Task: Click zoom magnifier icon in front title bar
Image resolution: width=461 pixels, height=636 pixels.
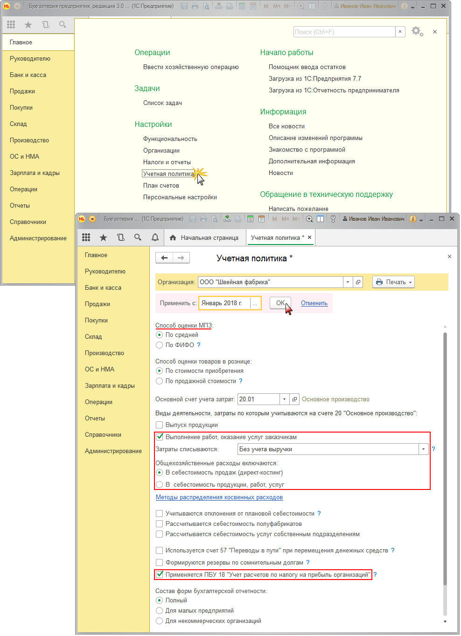Action: [x=309, y=219]
